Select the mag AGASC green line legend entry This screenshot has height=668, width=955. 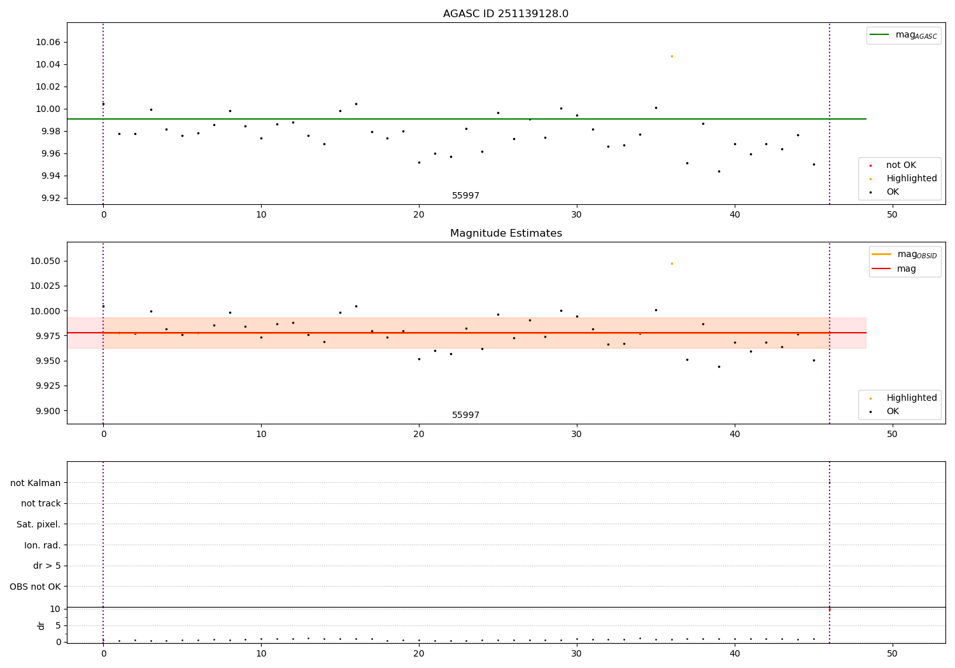click(903, 35)
